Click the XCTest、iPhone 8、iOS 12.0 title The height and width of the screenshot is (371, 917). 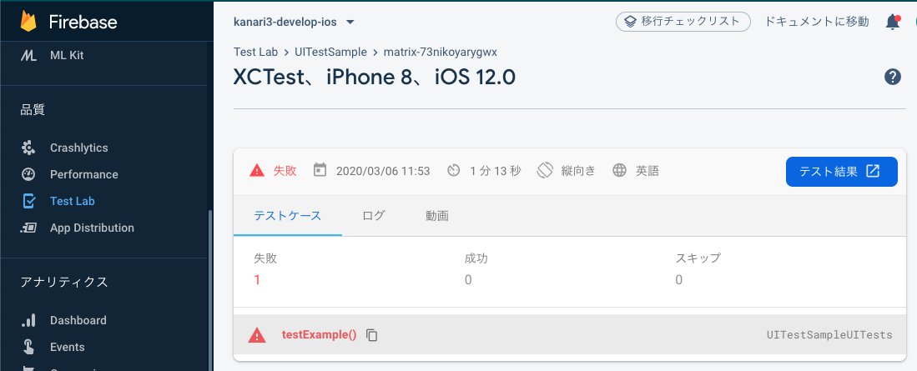tap(375, 78)
